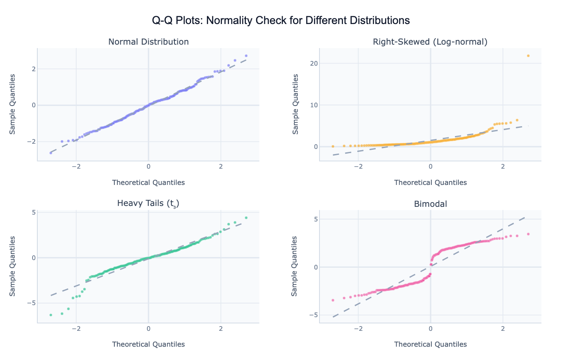Click the Normal plot's Sample Quantiles axis label
Image resolution: width=562 pixels, height=357 pixels.
(12, 104)
